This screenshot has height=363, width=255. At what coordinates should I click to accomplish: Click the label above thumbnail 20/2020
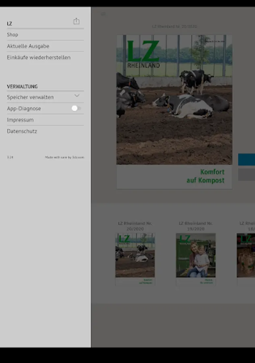pos(135,226)
